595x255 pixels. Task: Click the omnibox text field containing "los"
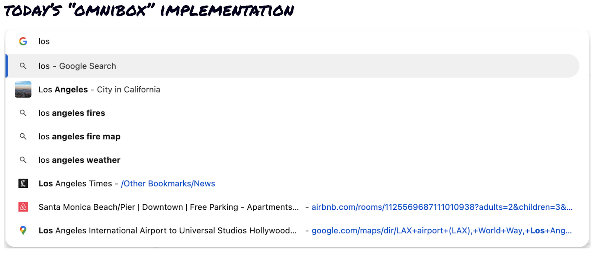tap(297, 41)
